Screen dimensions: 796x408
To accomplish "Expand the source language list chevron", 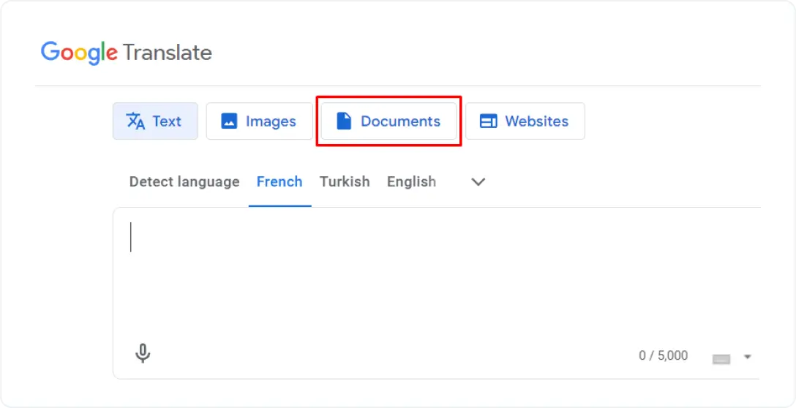I will pos(478,181).
